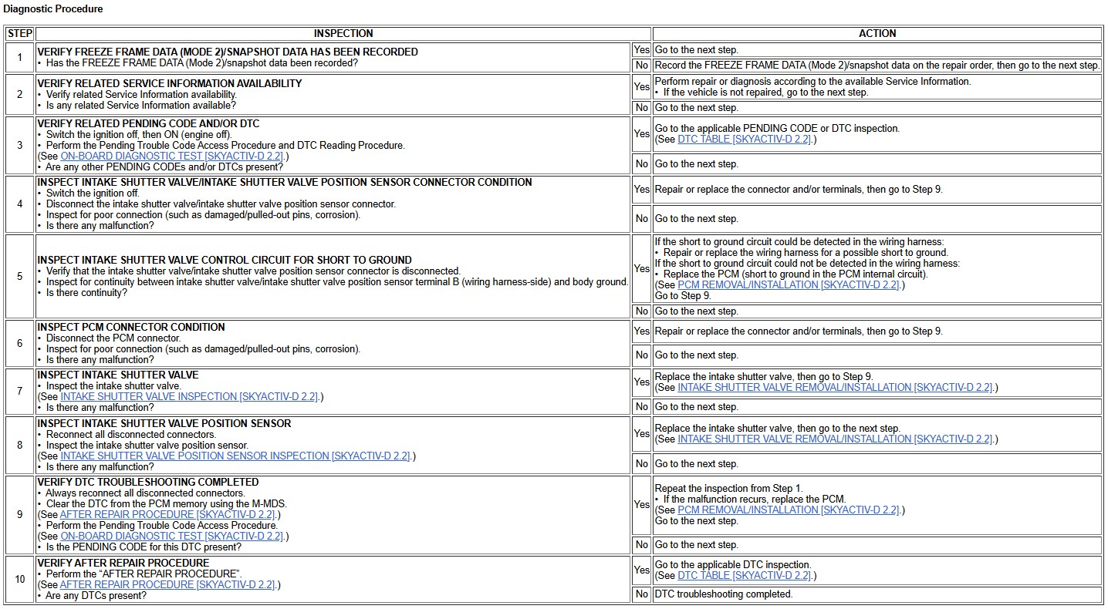Open ON-BOARD DIAGNOSTIC TEST link in step 3
The image size is (1108, 609).
(x=172, y=156)
